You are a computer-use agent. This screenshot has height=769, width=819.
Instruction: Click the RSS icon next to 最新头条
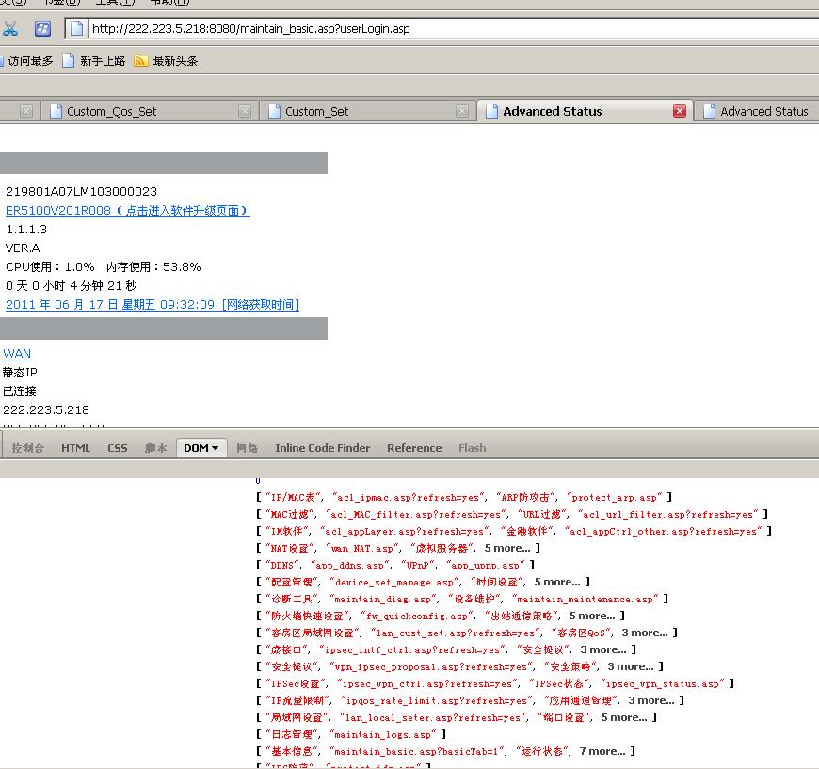[140, 61]
